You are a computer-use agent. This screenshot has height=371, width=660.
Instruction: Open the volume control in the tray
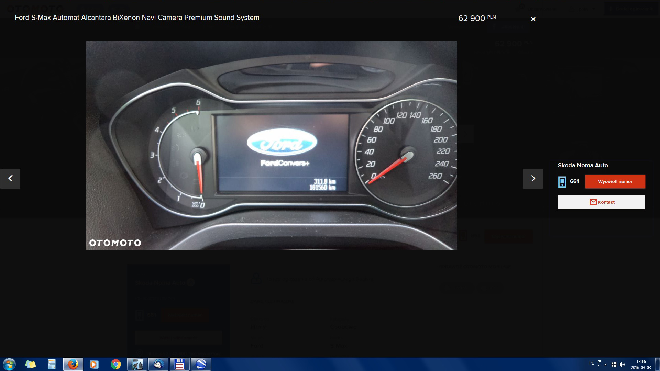point(622,364)
